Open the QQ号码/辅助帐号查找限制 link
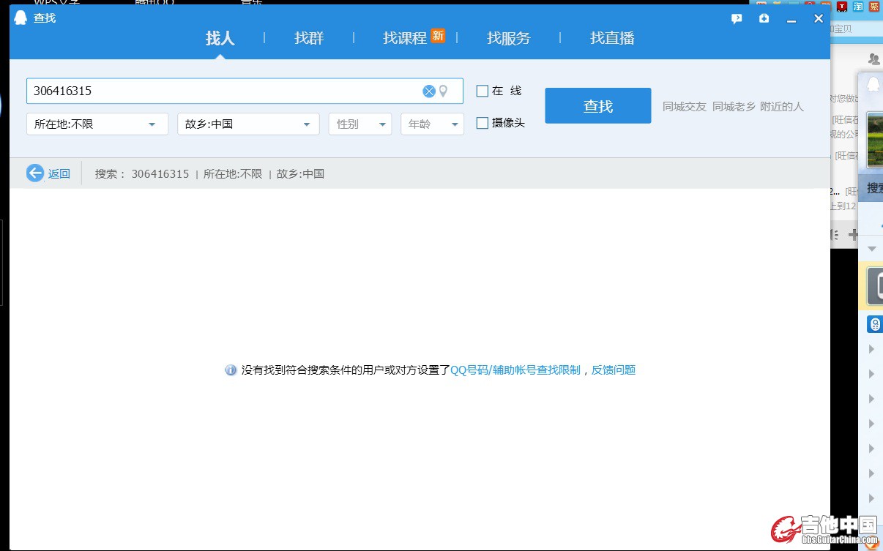Screen dimensions: 883x551 (x=515, y=370)
